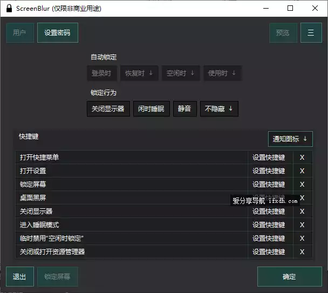Image resolution: width=328 pixels, height=293 pixels.
Task: Clear hotkey for 打开设置 with X
Action: [x=302, y=171]
